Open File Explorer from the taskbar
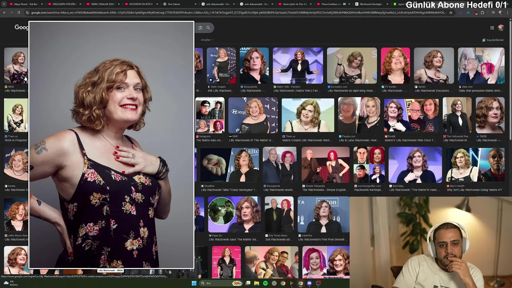 tap(256, 283)
